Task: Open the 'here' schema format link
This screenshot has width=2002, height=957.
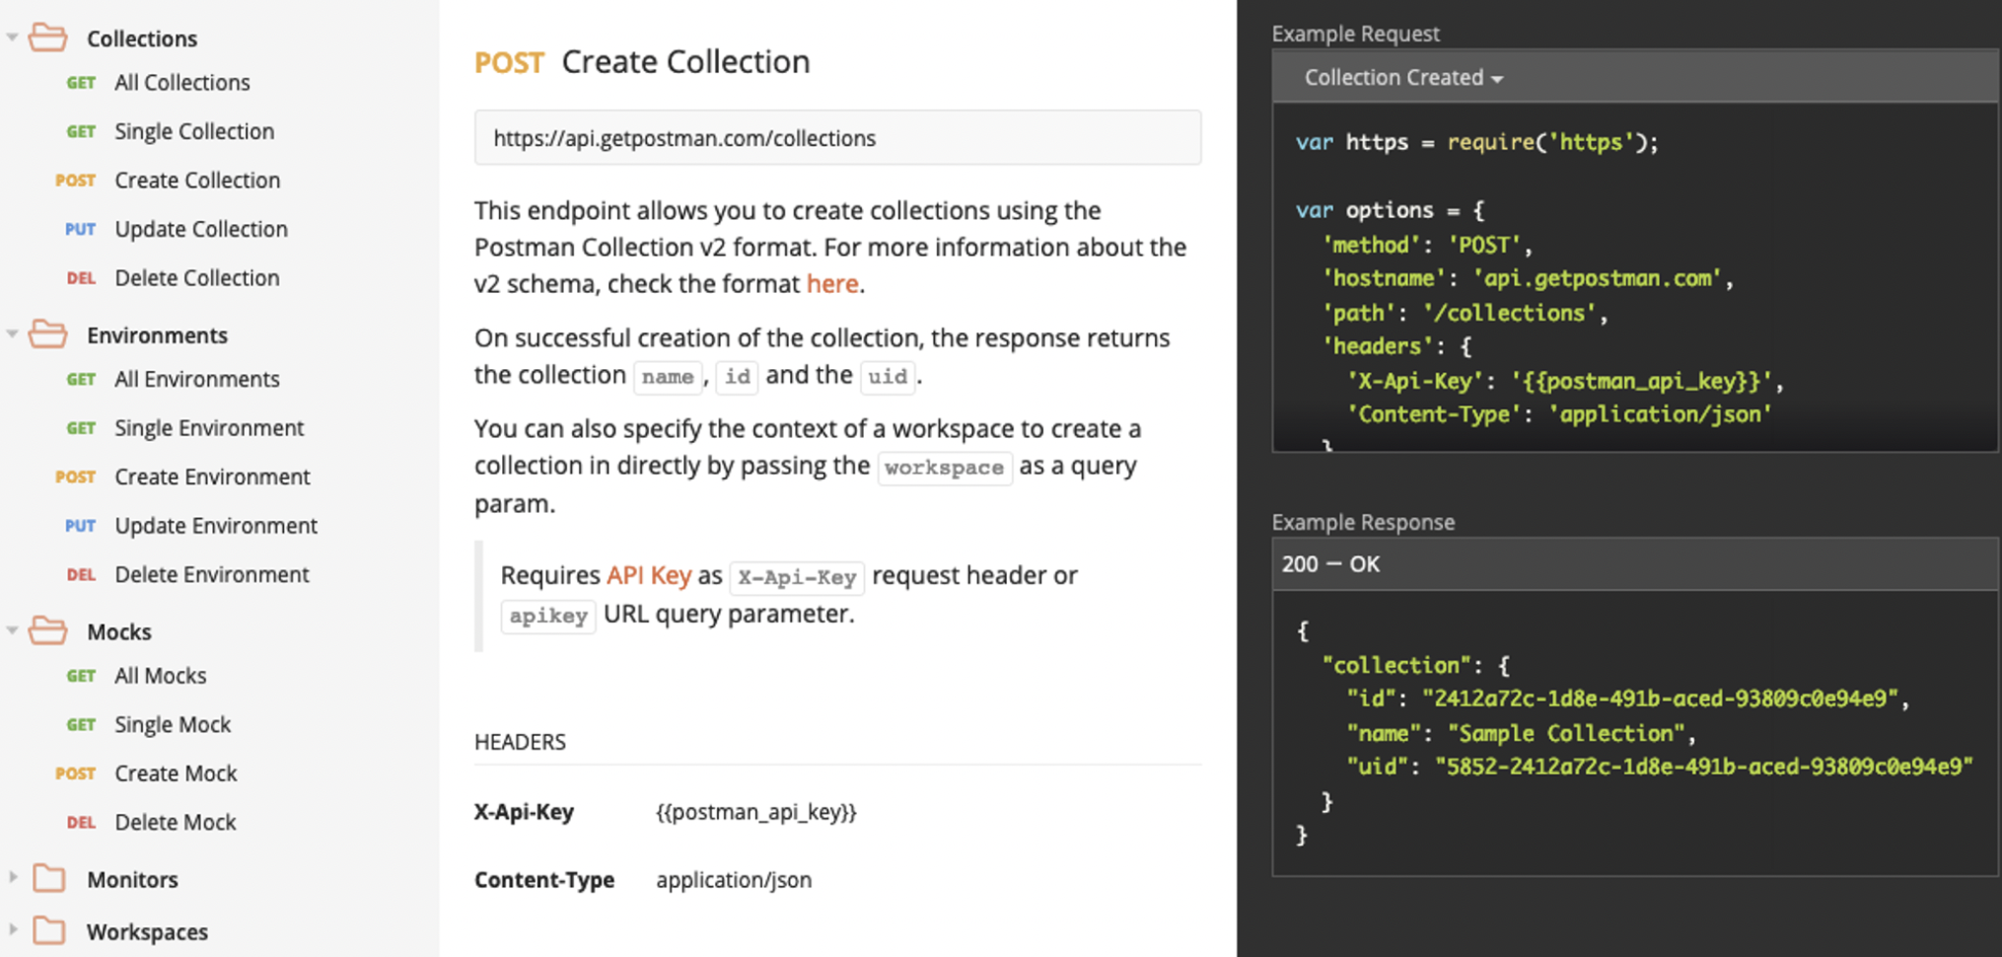Action: coord(831,284)
